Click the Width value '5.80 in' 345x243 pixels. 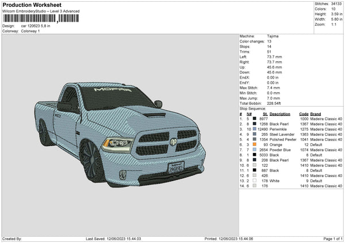click(x=337, y=19)
